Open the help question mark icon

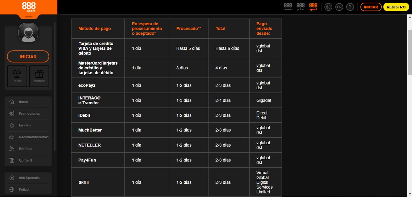coord(350,7)
